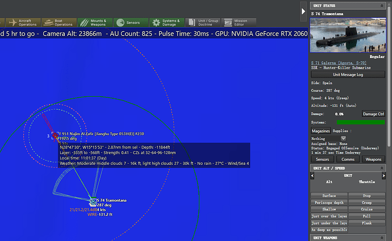Click the right arrow in Unit Alt / Speed header
The height and width of the screenshot is (241, 392).
coord(383,176)
